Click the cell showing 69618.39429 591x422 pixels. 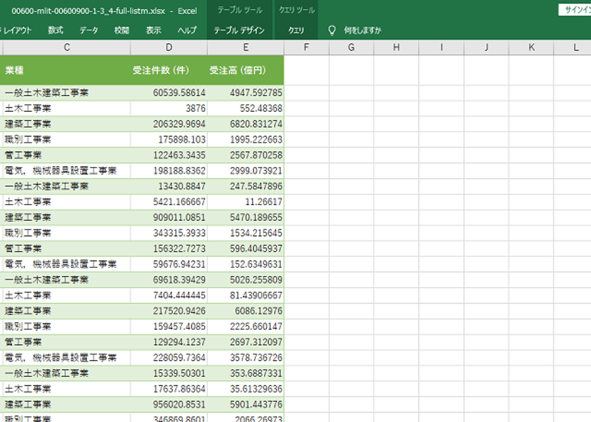(x=169, y=279)
